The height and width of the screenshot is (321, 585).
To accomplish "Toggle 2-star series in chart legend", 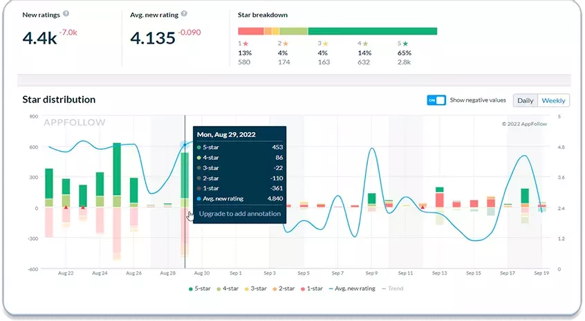I will 284,288.
